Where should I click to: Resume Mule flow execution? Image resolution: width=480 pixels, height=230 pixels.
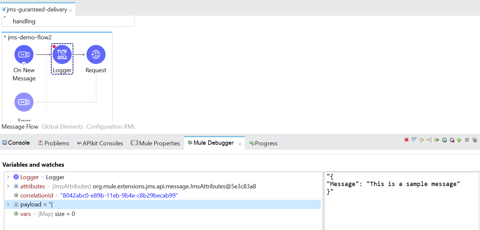coord(437,140)
